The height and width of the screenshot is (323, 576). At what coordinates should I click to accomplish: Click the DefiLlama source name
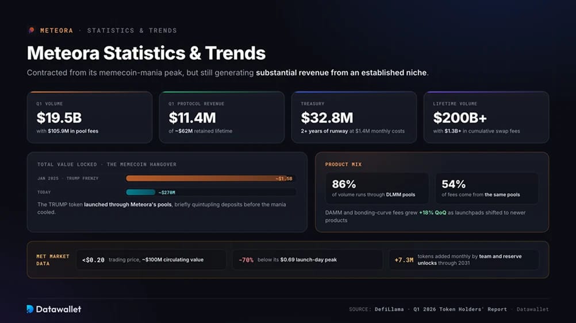point(389,309)
